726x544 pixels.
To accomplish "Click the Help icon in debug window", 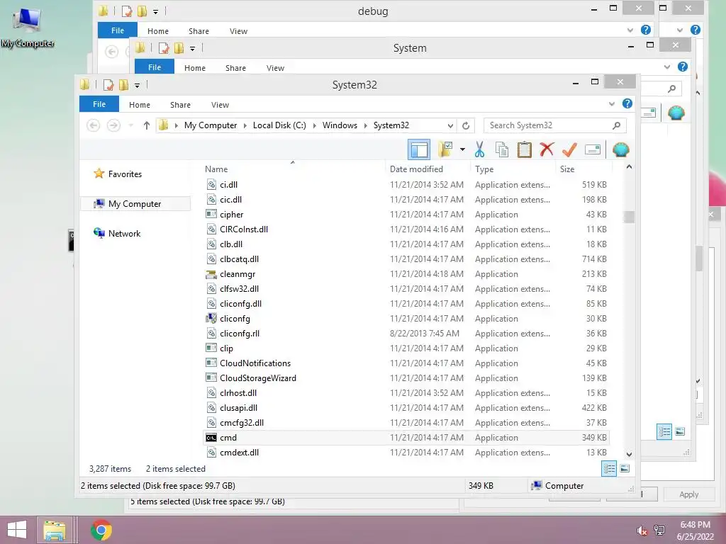I will [645, 30].
